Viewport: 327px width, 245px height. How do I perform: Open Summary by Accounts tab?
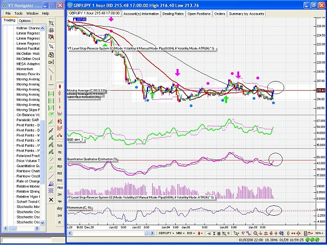[x=246, y=14]
